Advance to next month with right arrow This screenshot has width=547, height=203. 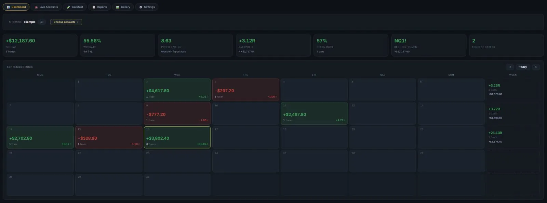coord(536,67)
